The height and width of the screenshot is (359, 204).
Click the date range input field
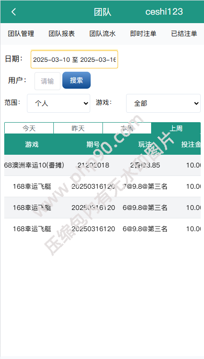[x=74, y=59]
